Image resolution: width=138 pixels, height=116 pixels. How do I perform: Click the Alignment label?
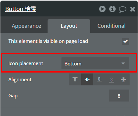(20, 80)
